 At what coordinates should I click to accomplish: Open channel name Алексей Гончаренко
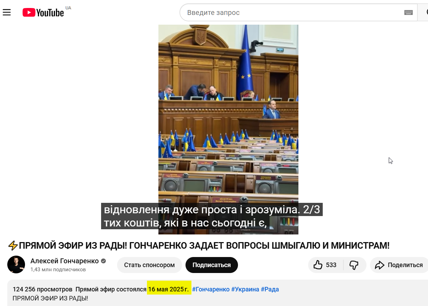[x=65, y=261]
